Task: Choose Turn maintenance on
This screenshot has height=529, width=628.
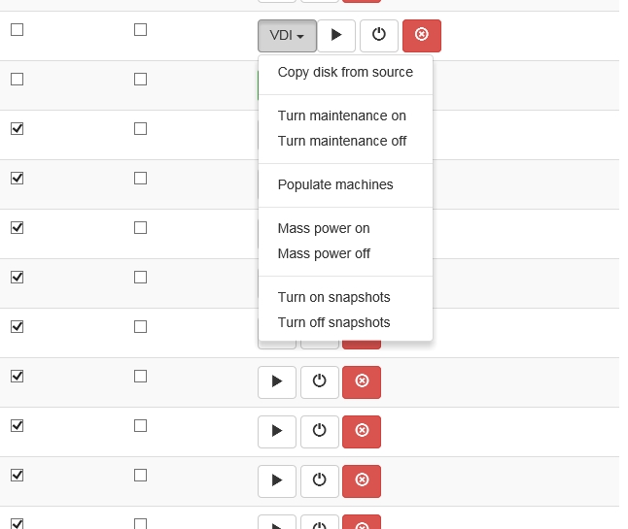Action: [x=342, y=116]
